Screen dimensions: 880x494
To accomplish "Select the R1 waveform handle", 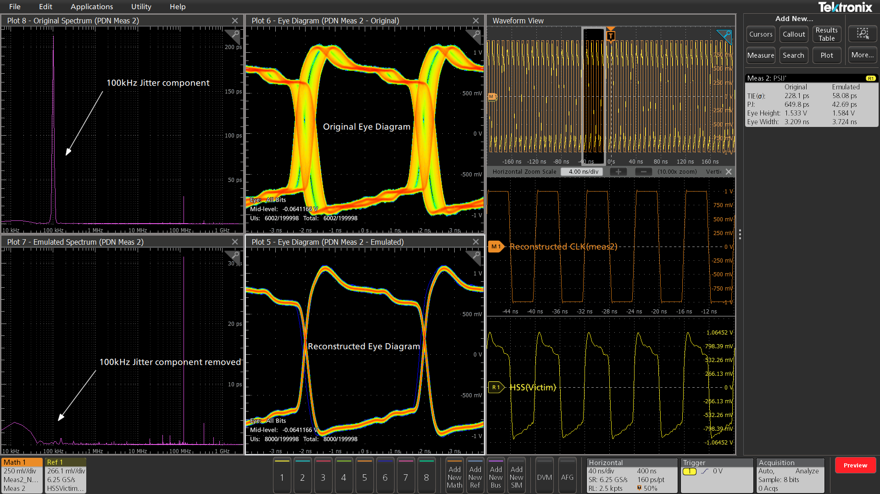I will click(496, 387).
